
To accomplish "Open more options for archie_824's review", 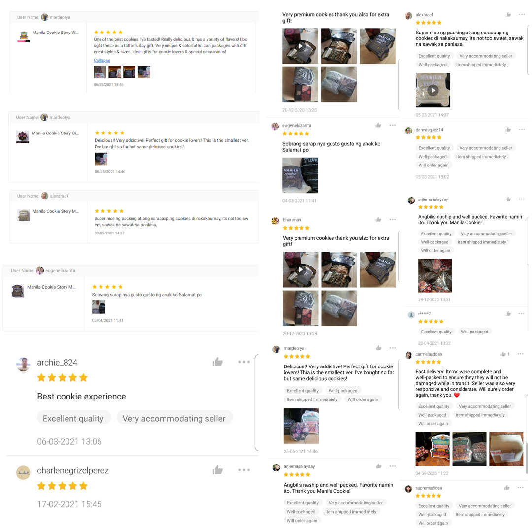I will tap(244, 362).
